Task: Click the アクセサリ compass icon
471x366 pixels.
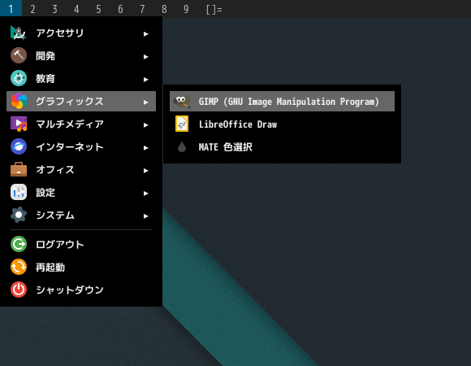Action: tap(19, 33)
